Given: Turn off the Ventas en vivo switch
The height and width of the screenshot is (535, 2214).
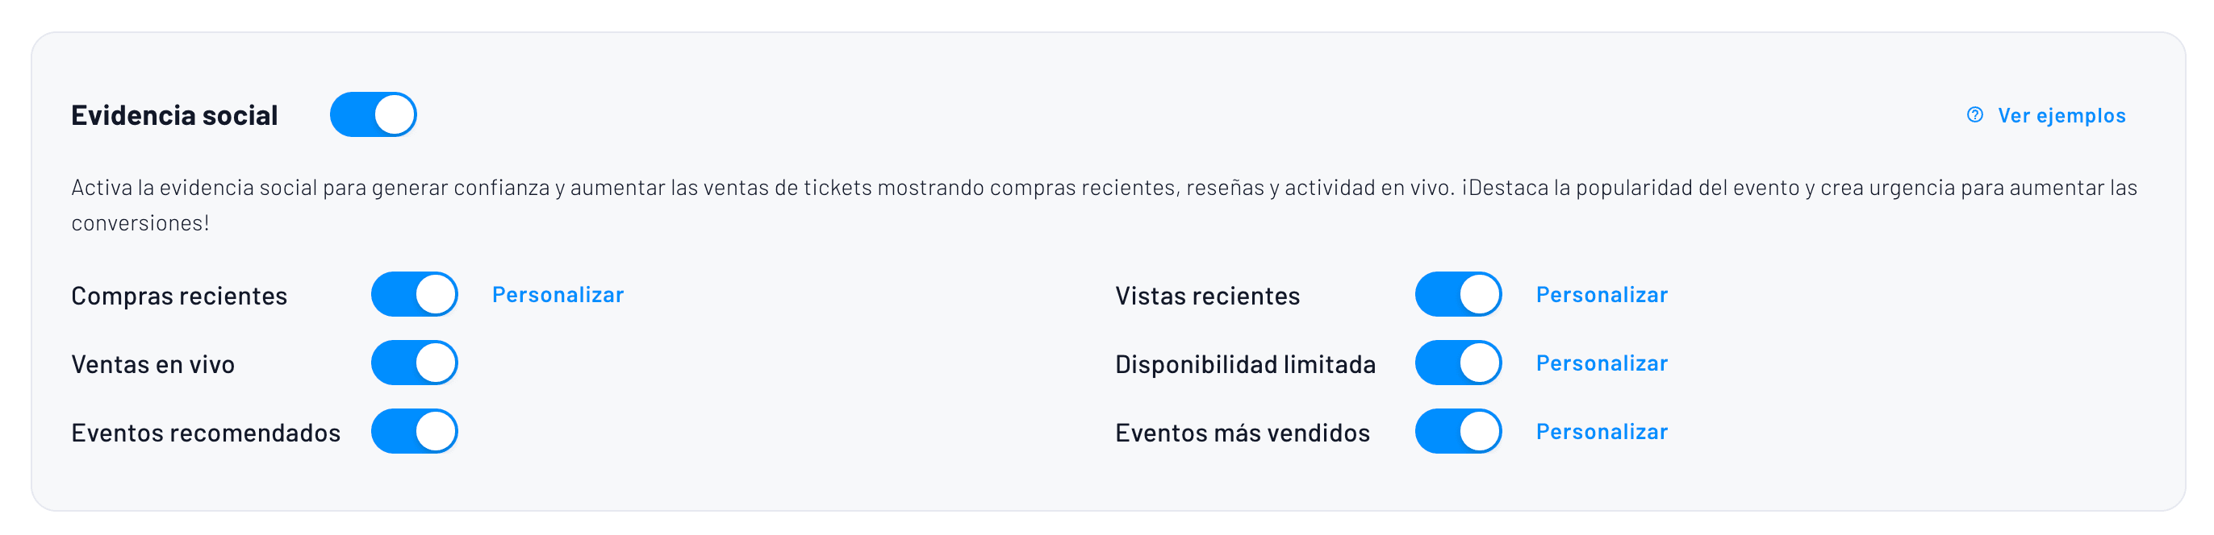Looking at the screenshot, I should coord(413,363).
